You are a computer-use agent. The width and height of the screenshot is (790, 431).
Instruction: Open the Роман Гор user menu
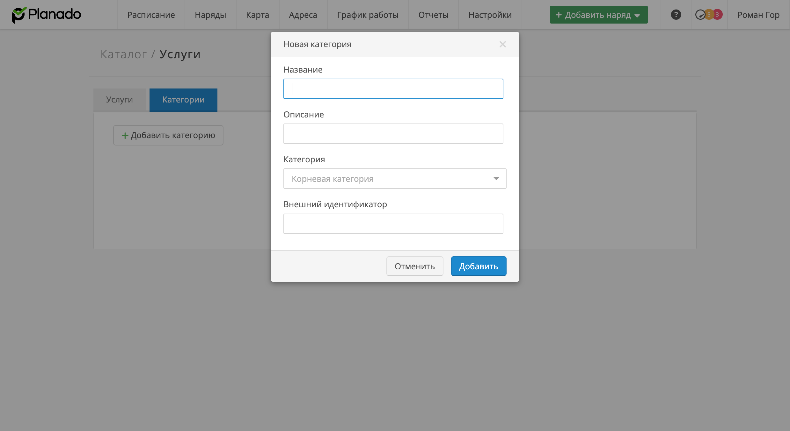coord(758,15)
